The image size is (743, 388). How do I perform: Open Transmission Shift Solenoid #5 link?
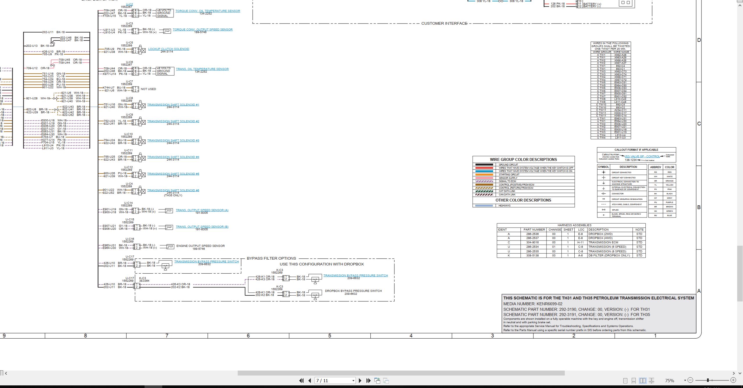[173, 174]
